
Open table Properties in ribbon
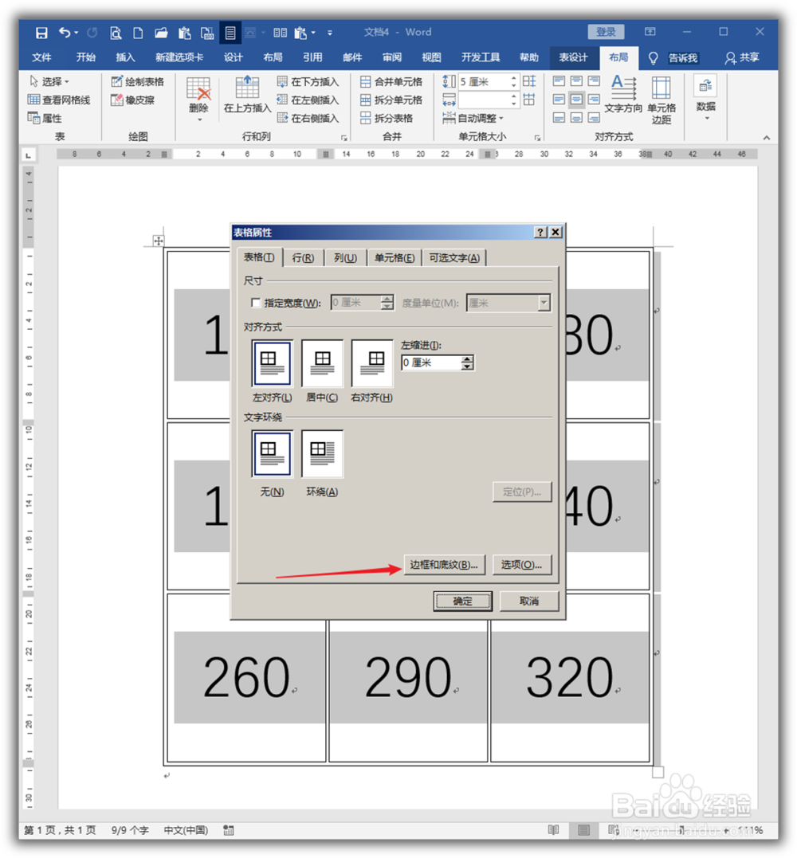pos(45,118)
